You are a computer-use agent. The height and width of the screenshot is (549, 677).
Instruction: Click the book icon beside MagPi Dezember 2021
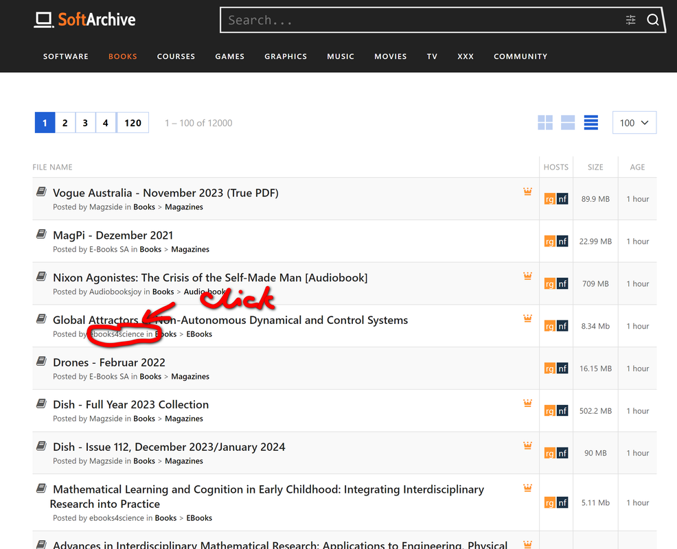41,234
